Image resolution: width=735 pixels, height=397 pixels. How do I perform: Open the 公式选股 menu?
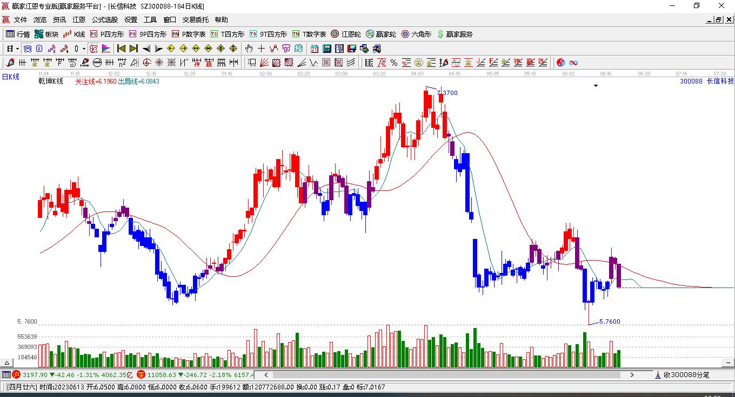click(105, 20)
